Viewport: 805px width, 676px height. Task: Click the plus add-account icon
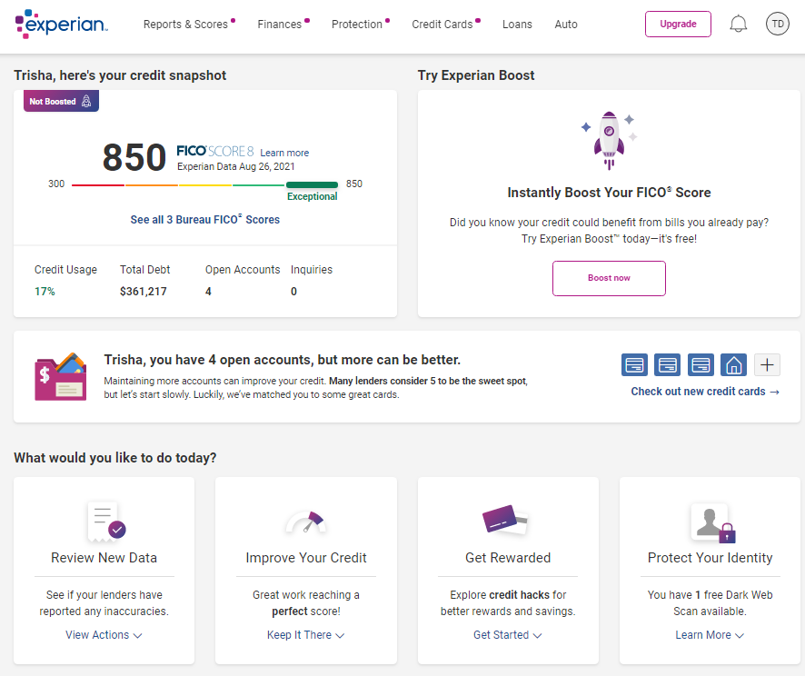(767, 365)
